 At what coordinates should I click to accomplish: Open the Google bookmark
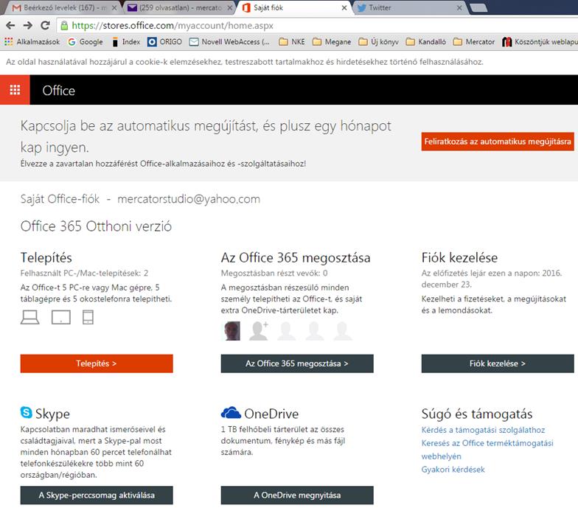coord(86,41)
